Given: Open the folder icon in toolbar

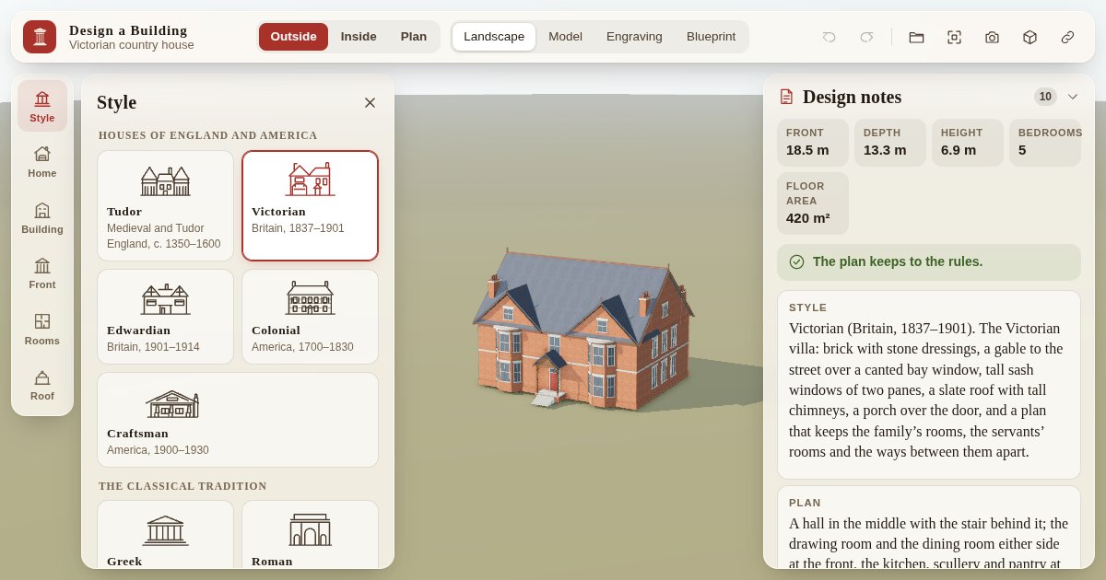Looking at the screenshot, I should (916, 37).
